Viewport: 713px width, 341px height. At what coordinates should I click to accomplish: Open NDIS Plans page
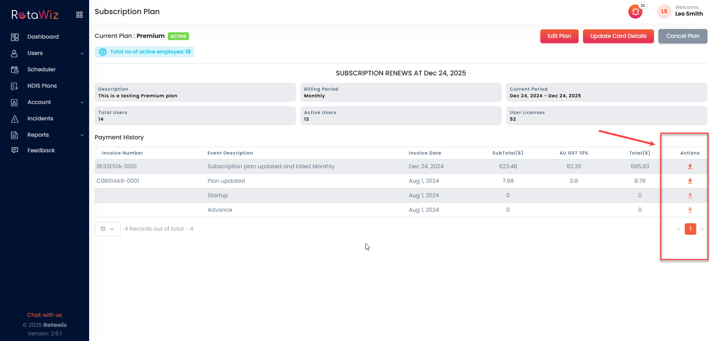[x=42, y=86]
